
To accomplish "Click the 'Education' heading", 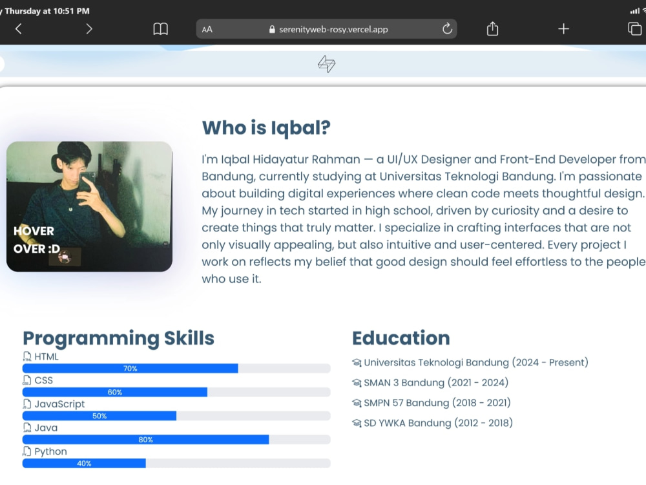I will pos(401,338).
